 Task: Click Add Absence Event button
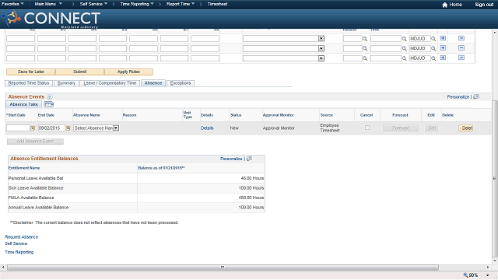(35, 142)
